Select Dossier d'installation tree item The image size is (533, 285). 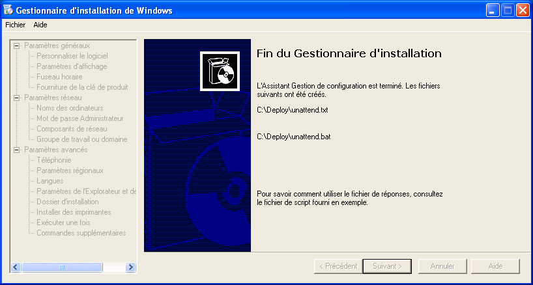[x=68, y=202]
